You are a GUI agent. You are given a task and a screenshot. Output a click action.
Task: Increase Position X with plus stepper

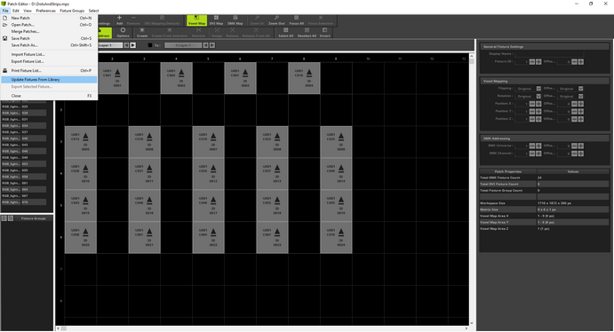pyautogui.click(x=538, y=104)
